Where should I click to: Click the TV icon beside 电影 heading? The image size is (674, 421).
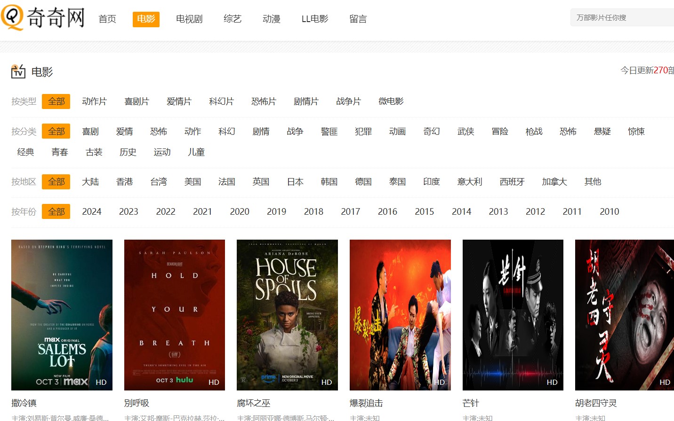18,71
